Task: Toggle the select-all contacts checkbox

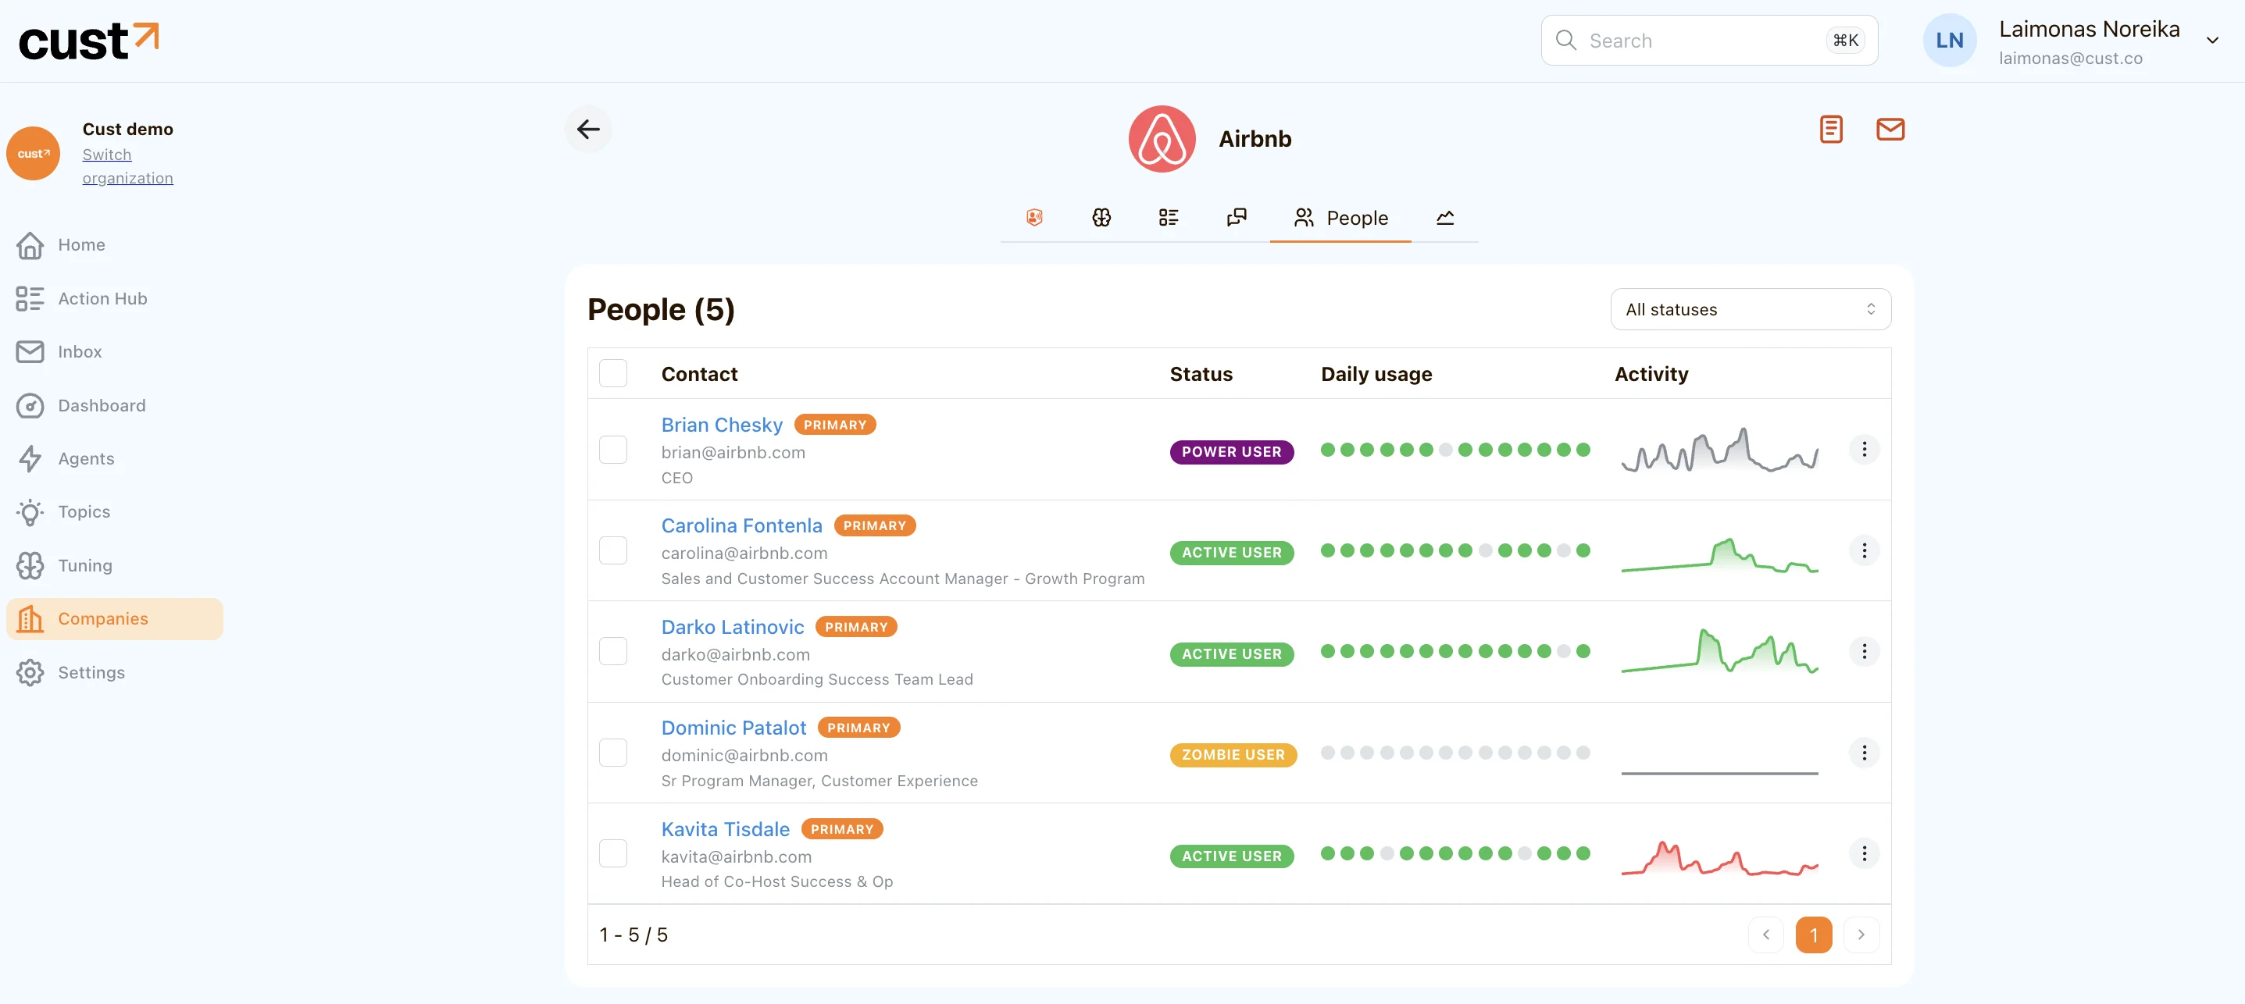Action: coord(612,373)
